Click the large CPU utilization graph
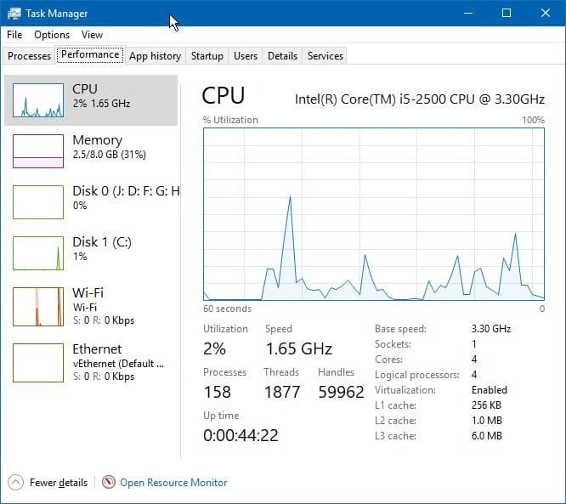Image resolution: width=566 pixels, height=504 pixels. 374,213
